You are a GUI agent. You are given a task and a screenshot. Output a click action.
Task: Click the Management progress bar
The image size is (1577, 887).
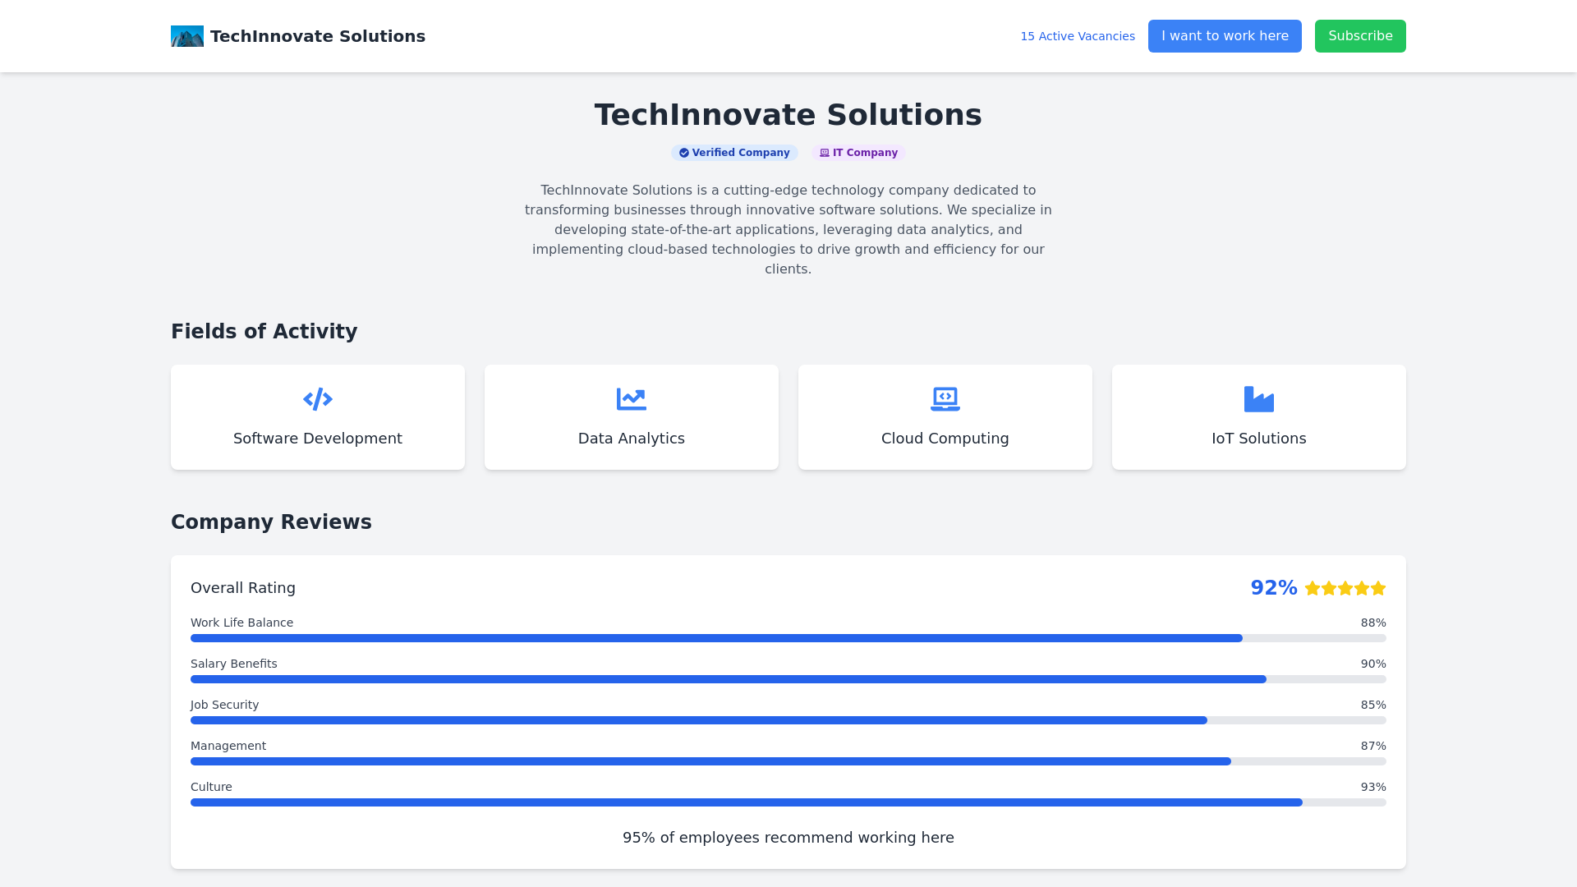click(x=788, y=761)
